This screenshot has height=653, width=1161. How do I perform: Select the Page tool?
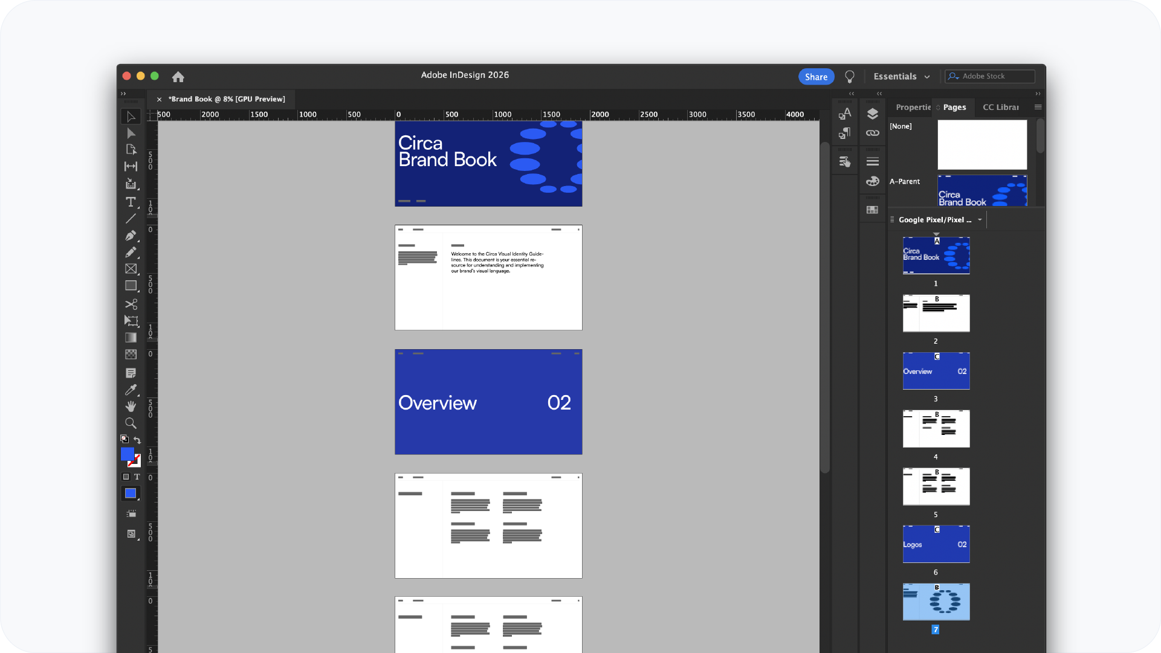pyautogui.click(x=131, y=150)
